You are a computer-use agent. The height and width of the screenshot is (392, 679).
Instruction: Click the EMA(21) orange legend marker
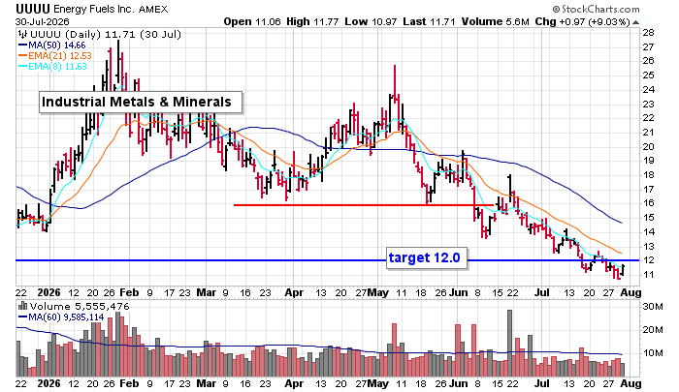22,55
